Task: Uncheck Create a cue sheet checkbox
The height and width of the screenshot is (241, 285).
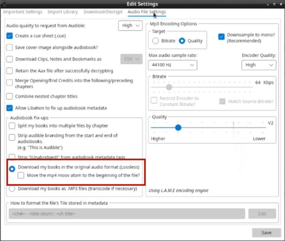Action: coord(10,36)
